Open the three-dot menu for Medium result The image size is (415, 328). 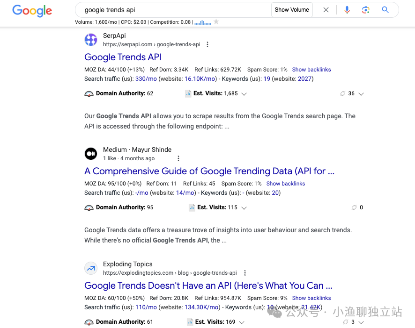coord(178,158)
